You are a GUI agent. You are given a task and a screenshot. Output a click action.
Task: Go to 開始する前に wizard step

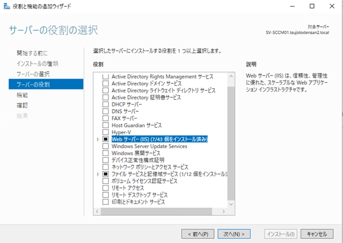tap(32, 53)
